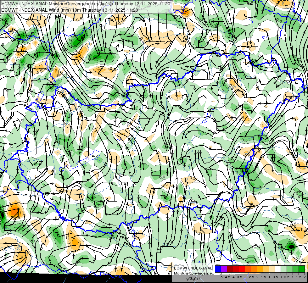The height and width of the screenshot is (283, 308).
Task: Click the purple swatch in the legend
Action: (x=224, y=269)
